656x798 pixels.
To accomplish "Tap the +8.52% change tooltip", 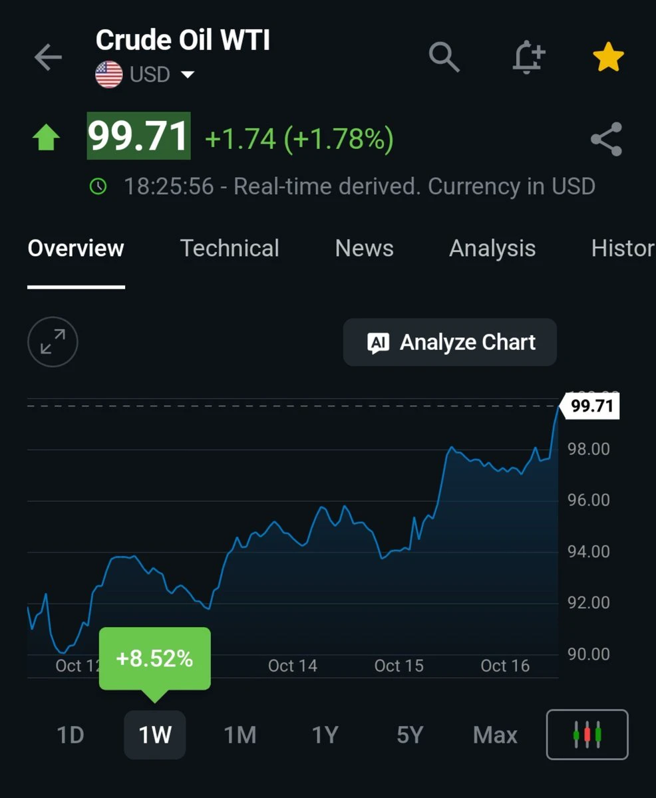I will [154, 659].
